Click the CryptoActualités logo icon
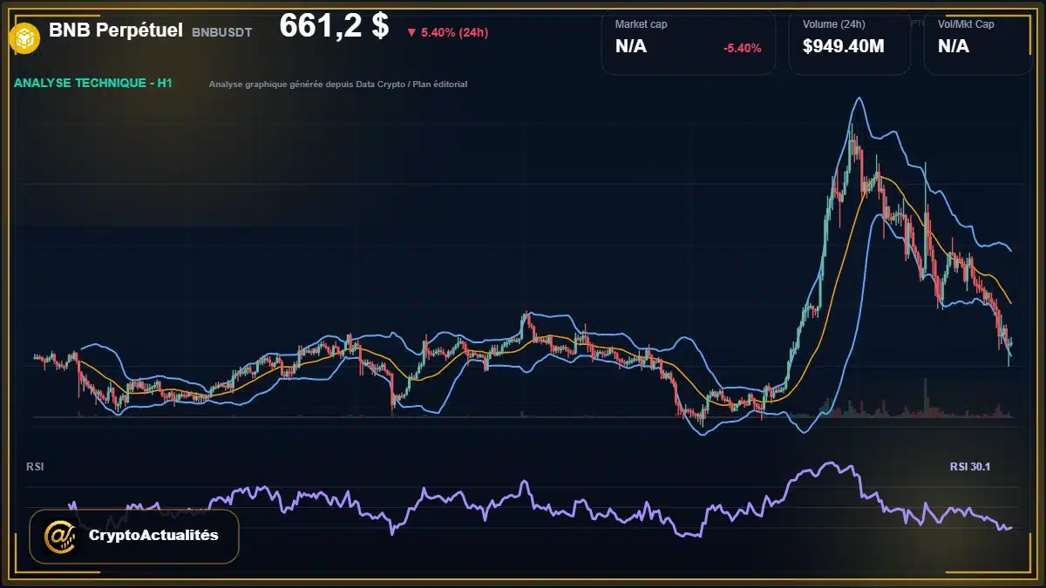The image size is (1046, 588). pyautogui.click(x=59, y=536)
